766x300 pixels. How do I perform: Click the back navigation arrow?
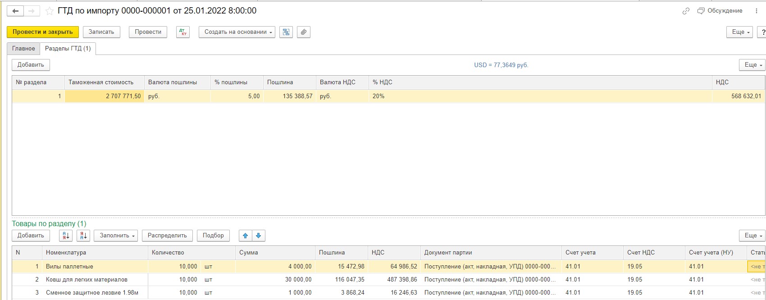15,11
